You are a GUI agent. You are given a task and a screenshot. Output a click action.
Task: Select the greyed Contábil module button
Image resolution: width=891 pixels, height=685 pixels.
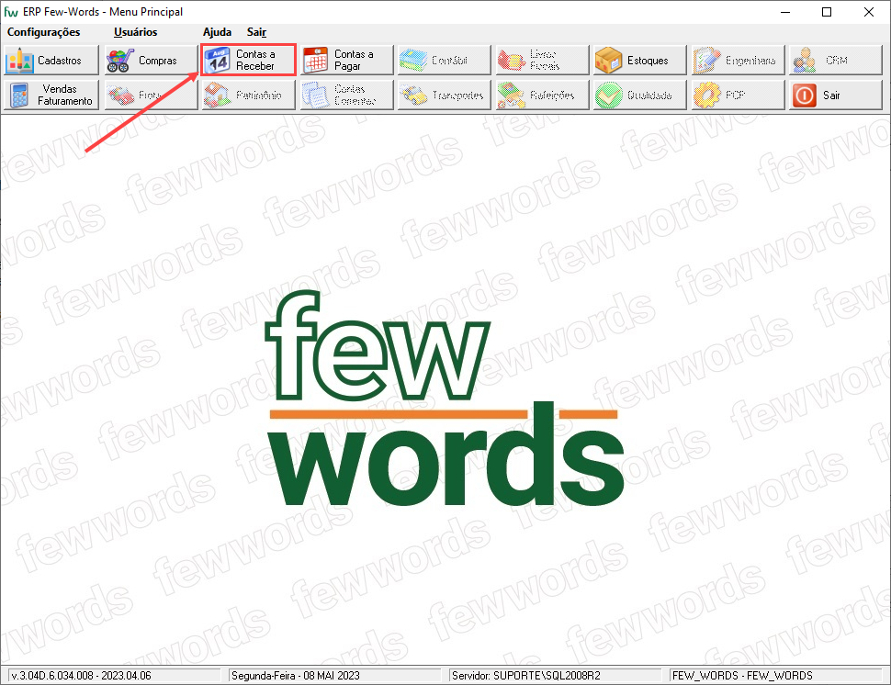(x=444, y=61)
